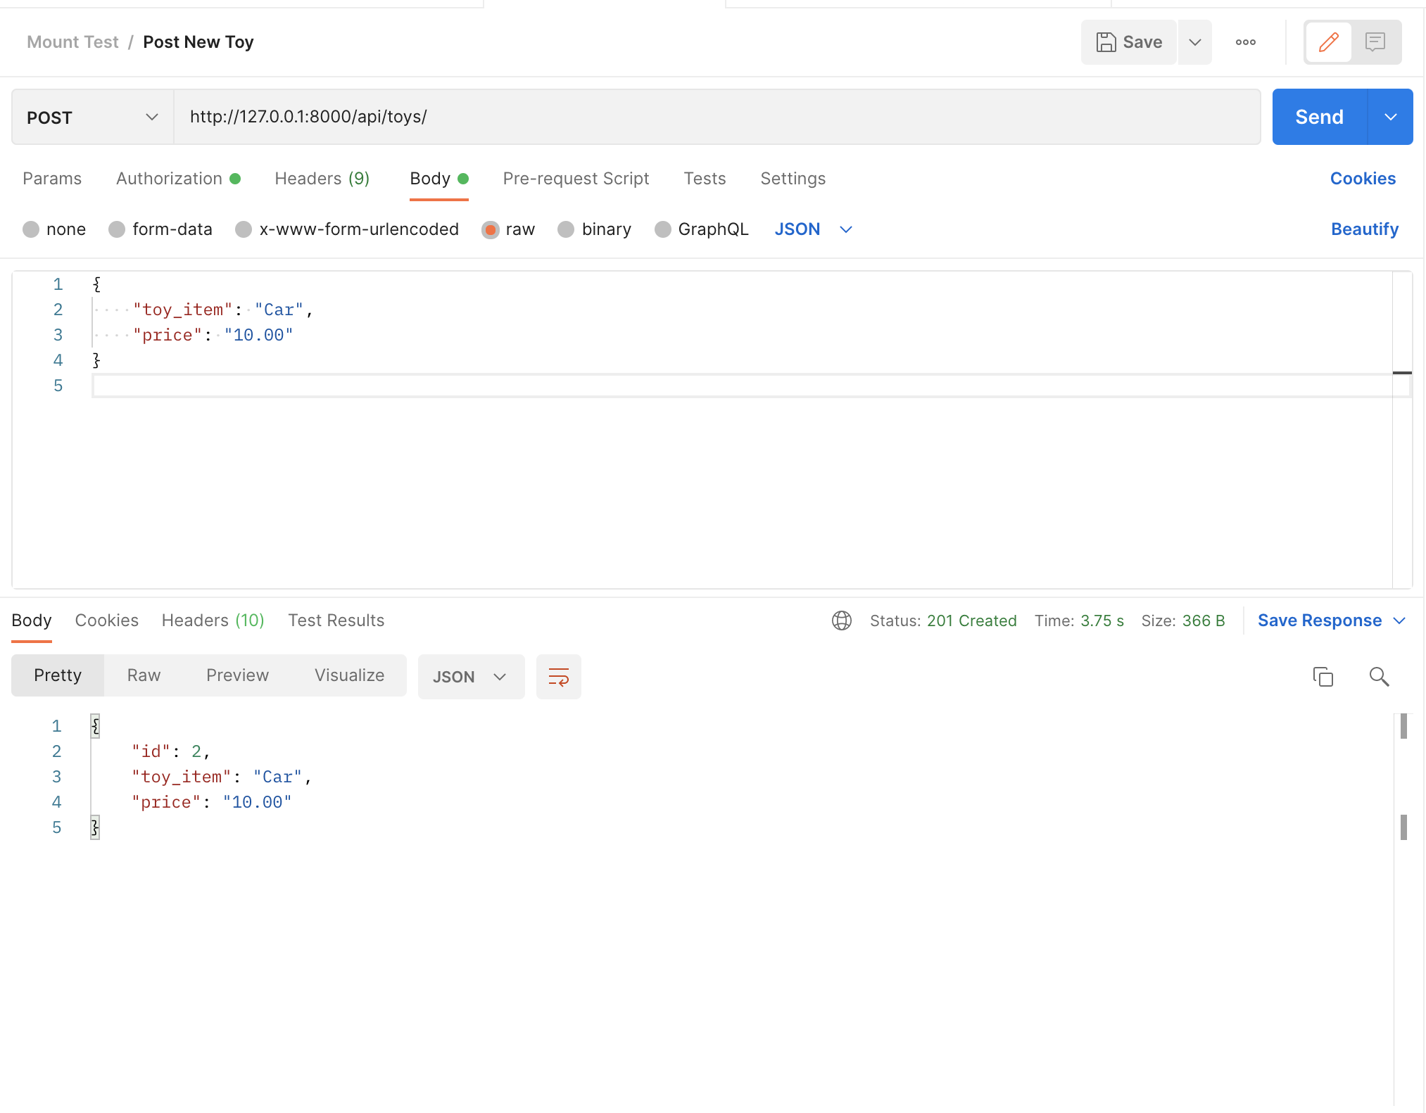Viewport: 1426px width, 1113px height.
Task: Click the floppy disk Save icon
Action: [x=1106, y=42]
